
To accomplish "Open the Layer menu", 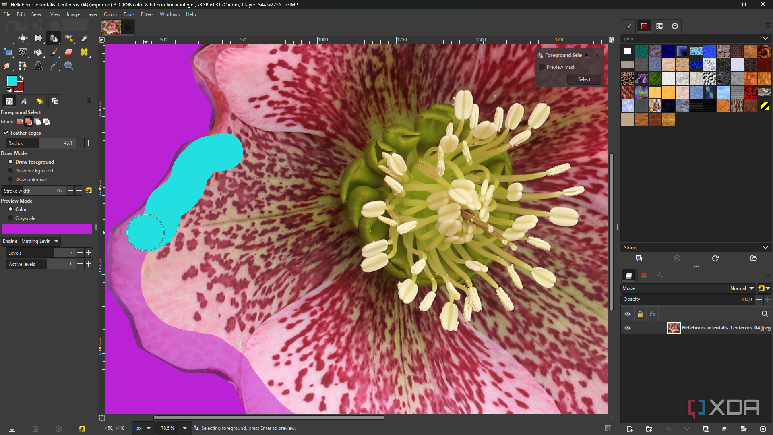I will point(92,14).
